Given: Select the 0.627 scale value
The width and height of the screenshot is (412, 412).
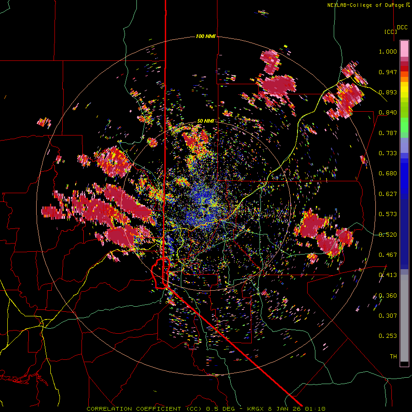Looking at the screenshot, I should (388, 194).
